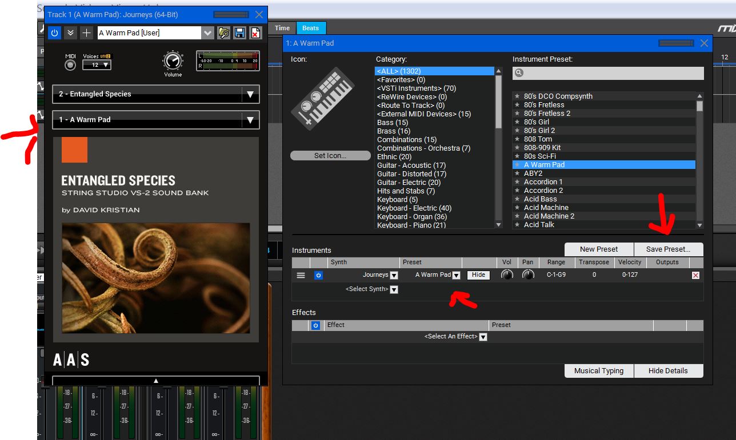Remove the Journeys instrument with red X
The image size is (736, 440).
695,276
